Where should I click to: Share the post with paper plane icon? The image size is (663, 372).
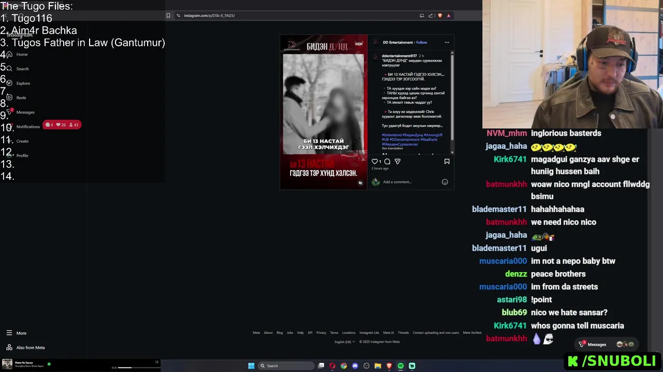[397, 161]
